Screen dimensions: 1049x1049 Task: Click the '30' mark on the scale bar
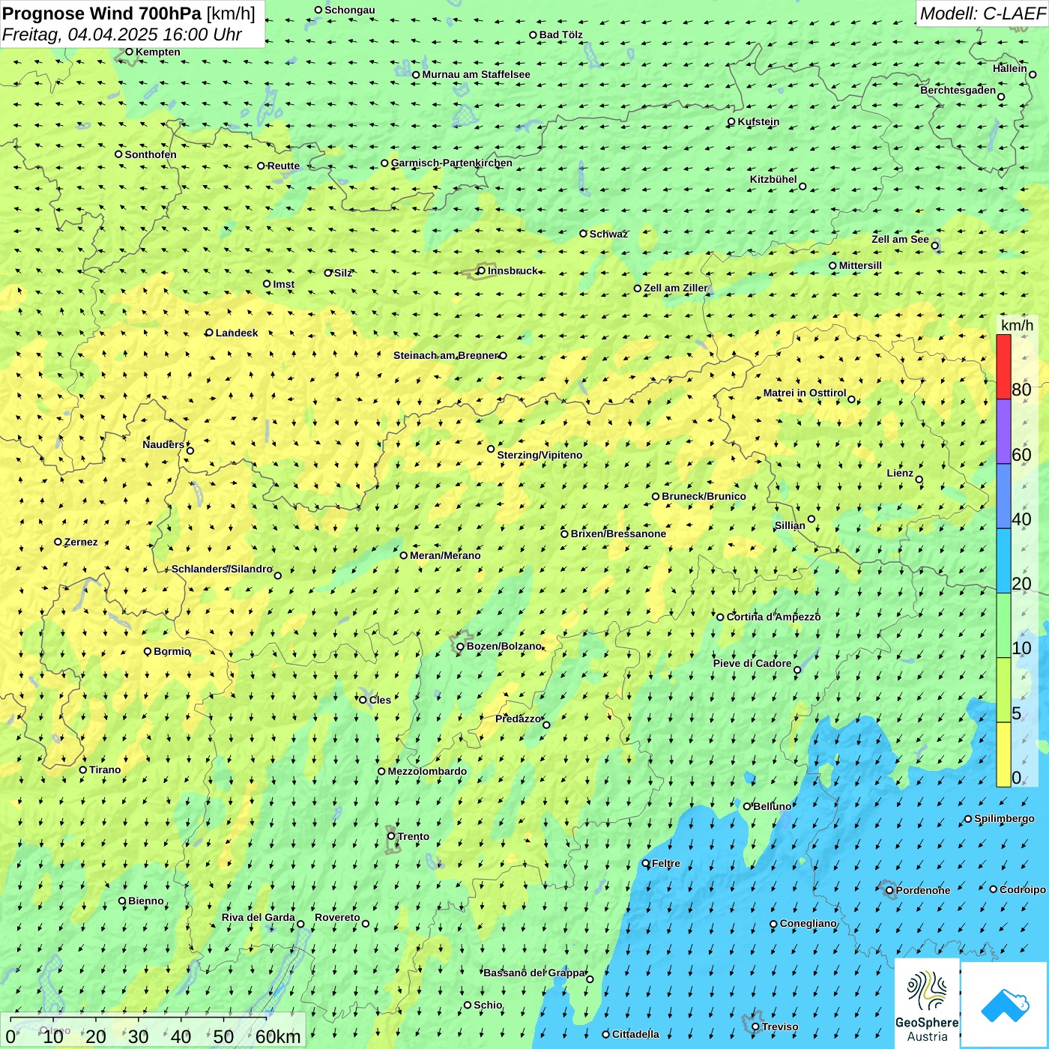pos(138,1036)
